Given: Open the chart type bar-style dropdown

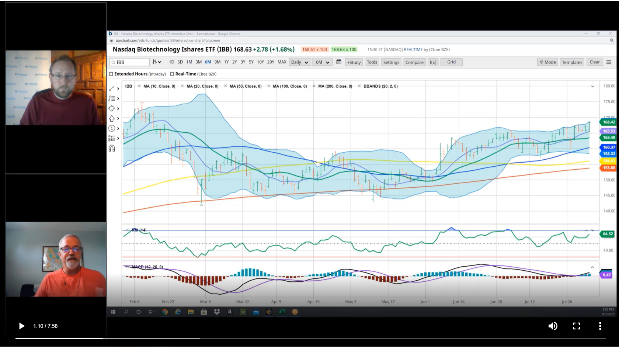Looking at the screenshot, I should (x=157, y=62).
